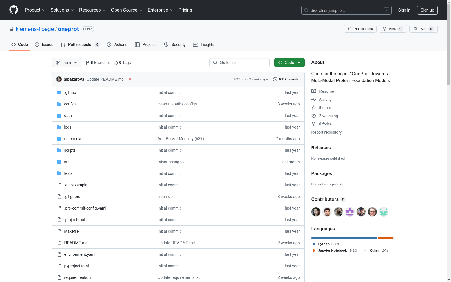Open the 'Add Pocket Modality (#37)' commit
Viewport: 451px width, 282px height.
(181, 139)
